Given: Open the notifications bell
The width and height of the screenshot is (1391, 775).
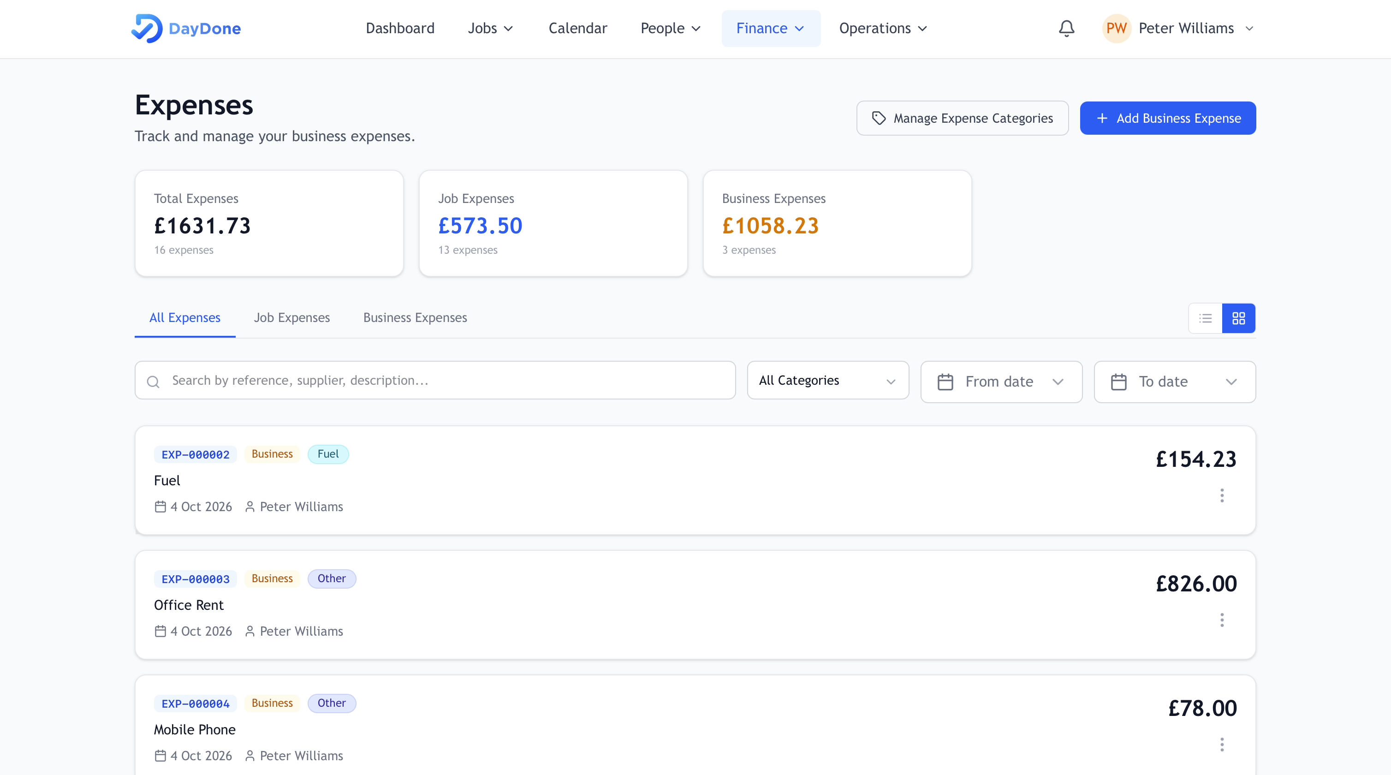Looking at the screenshot, I should tap(1066, 28).
